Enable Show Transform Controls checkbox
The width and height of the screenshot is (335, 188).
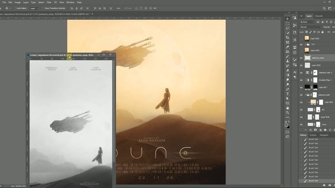[43, 8]
